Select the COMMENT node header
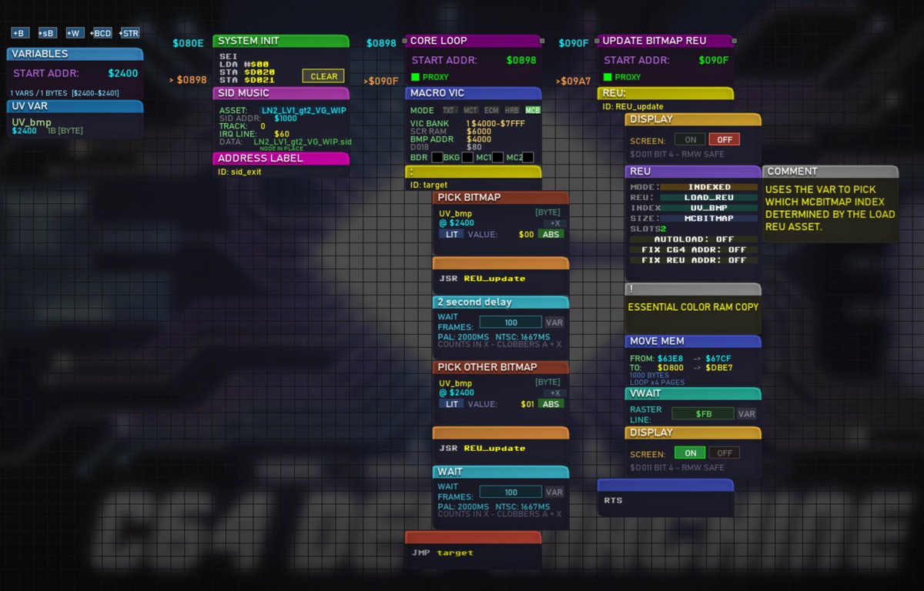This screenshot has width=924, height=591. point(831,172)
